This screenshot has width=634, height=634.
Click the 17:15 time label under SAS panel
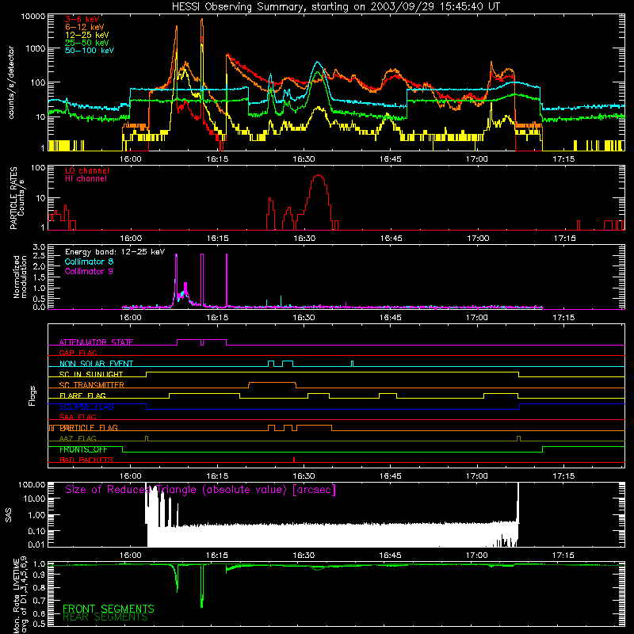coord(563,556)
